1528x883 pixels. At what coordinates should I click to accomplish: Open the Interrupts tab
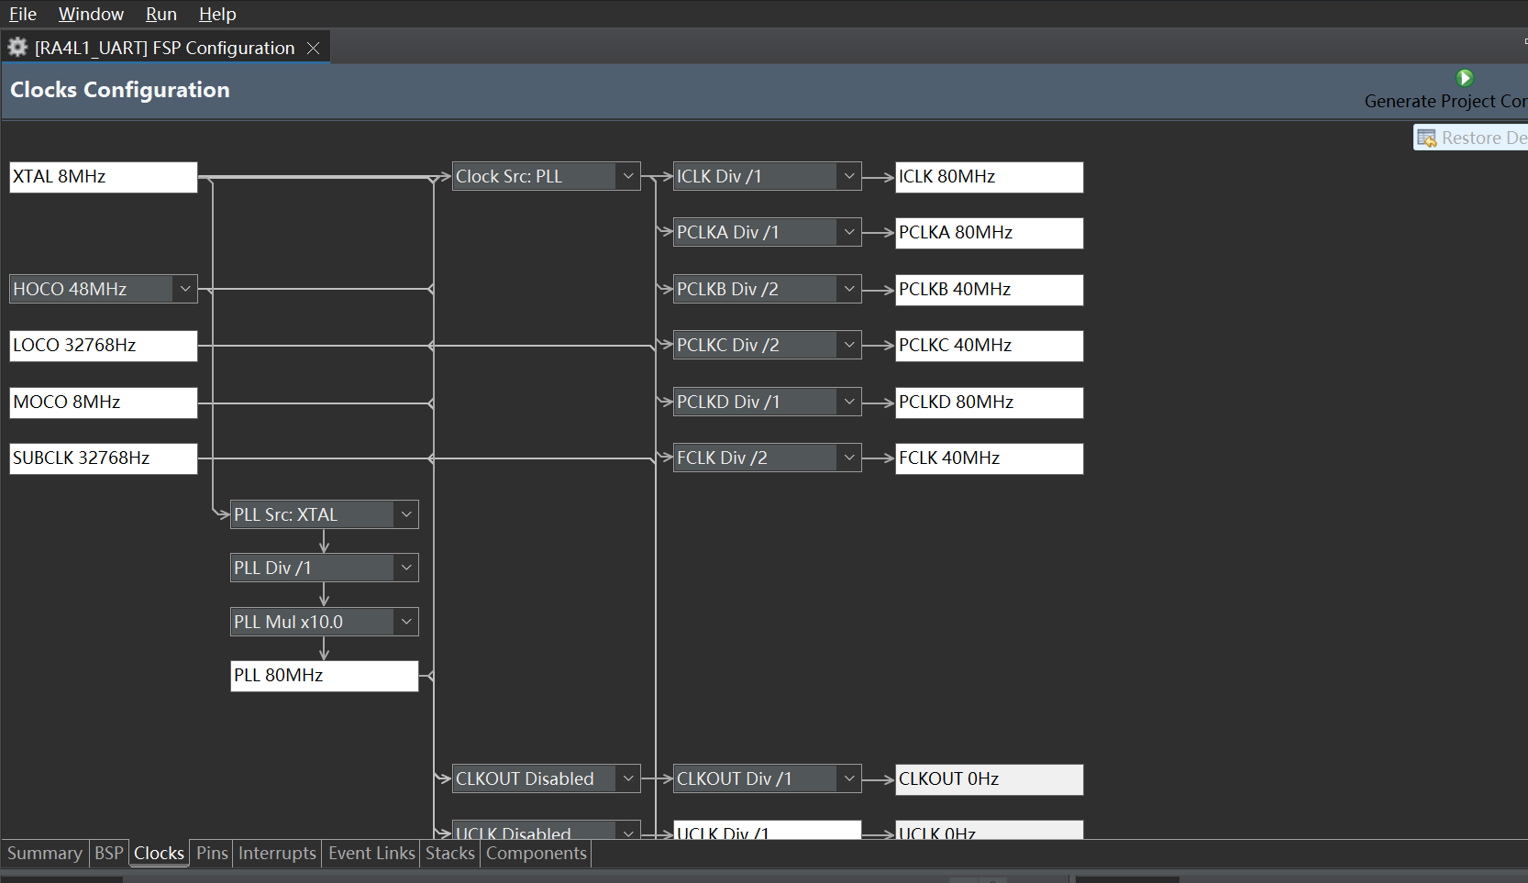[277, 854]
